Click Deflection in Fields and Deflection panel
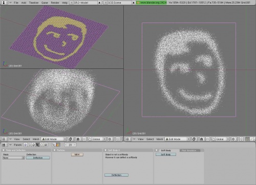Viewport: 256px width, 185px height. tap(38, 158)
